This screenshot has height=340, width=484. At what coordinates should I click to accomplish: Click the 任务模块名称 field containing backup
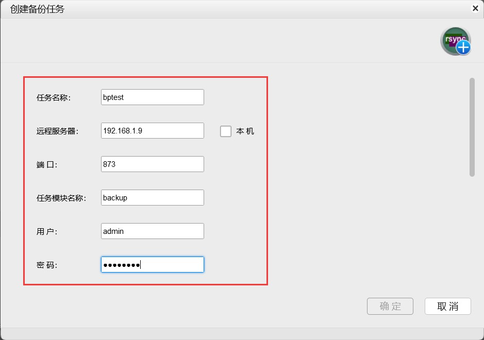tap(153, 198)
